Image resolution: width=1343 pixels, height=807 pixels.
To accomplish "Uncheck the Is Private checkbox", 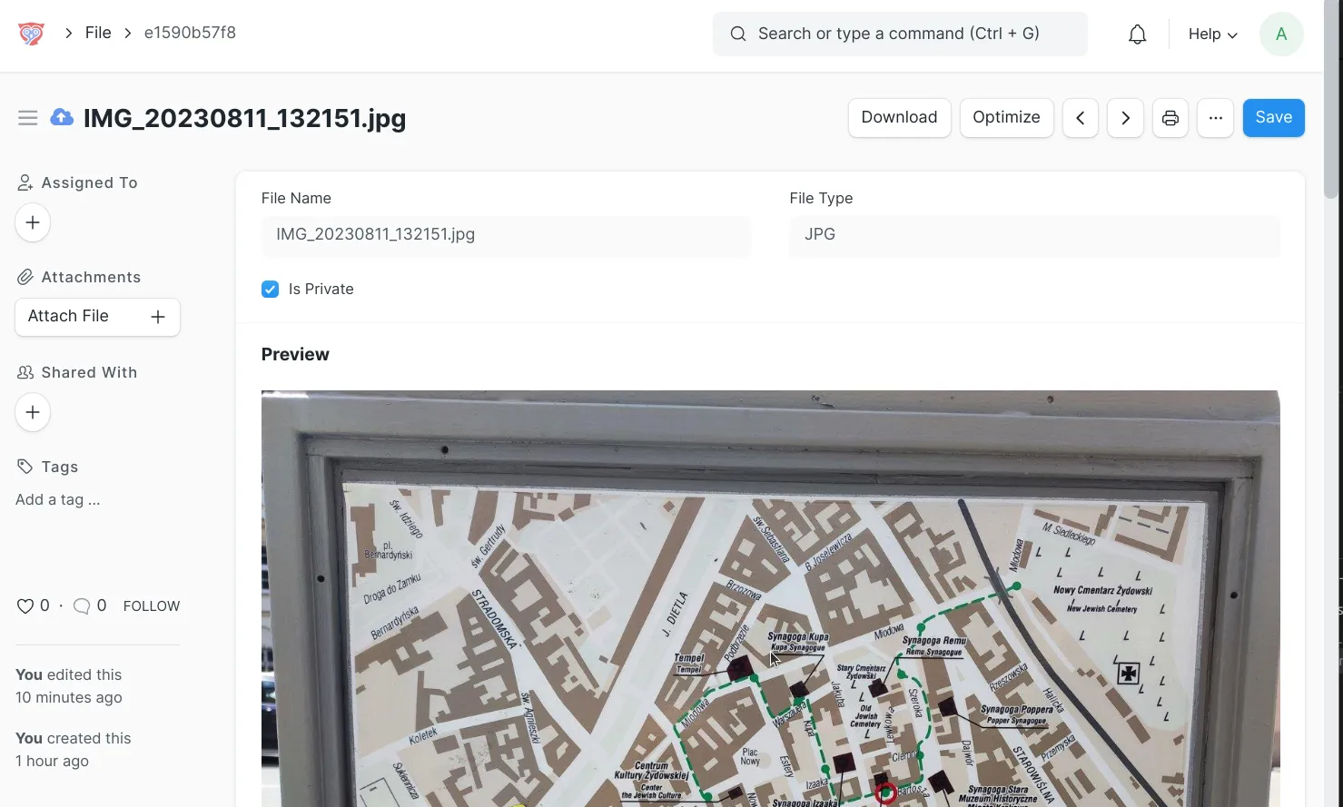I will 271,290.
